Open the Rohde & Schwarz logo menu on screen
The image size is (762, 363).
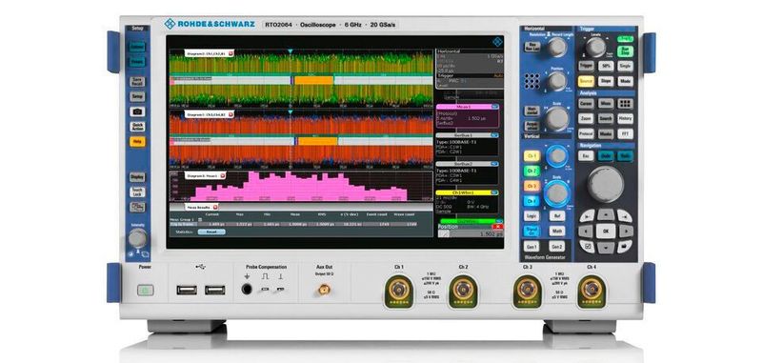click(x=496, y=42)
